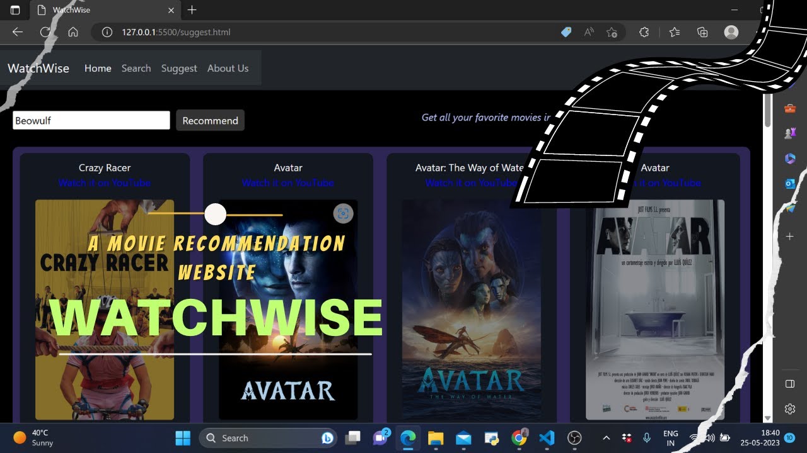The height and width of the screenshot is (453, 807).
Task: Click the visual search icon on Avatar poster
Action: point(343,213)
